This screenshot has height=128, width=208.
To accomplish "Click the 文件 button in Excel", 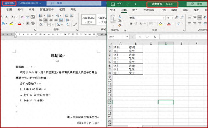I will click(x=113, y=10).
